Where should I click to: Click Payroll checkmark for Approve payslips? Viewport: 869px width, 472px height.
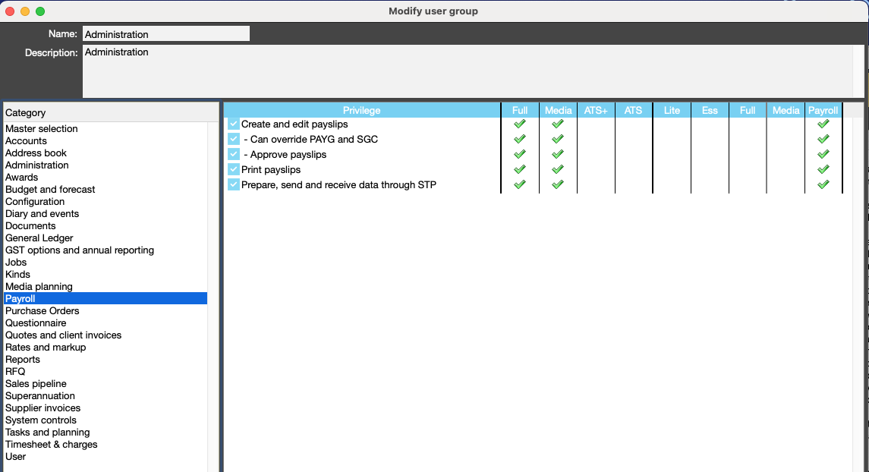point(823,154)
